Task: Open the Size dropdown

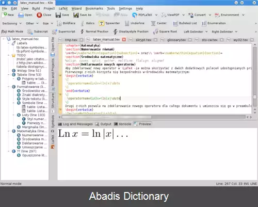Action: pos(48,23)
